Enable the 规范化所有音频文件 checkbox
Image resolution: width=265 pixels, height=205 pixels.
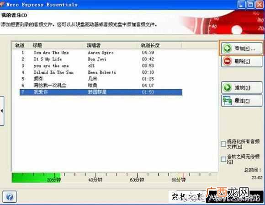223,144
